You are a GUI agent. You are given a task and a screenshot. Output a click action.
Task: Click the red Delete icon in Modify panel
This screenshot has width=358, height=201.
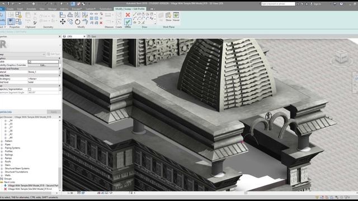click(101, 23)
